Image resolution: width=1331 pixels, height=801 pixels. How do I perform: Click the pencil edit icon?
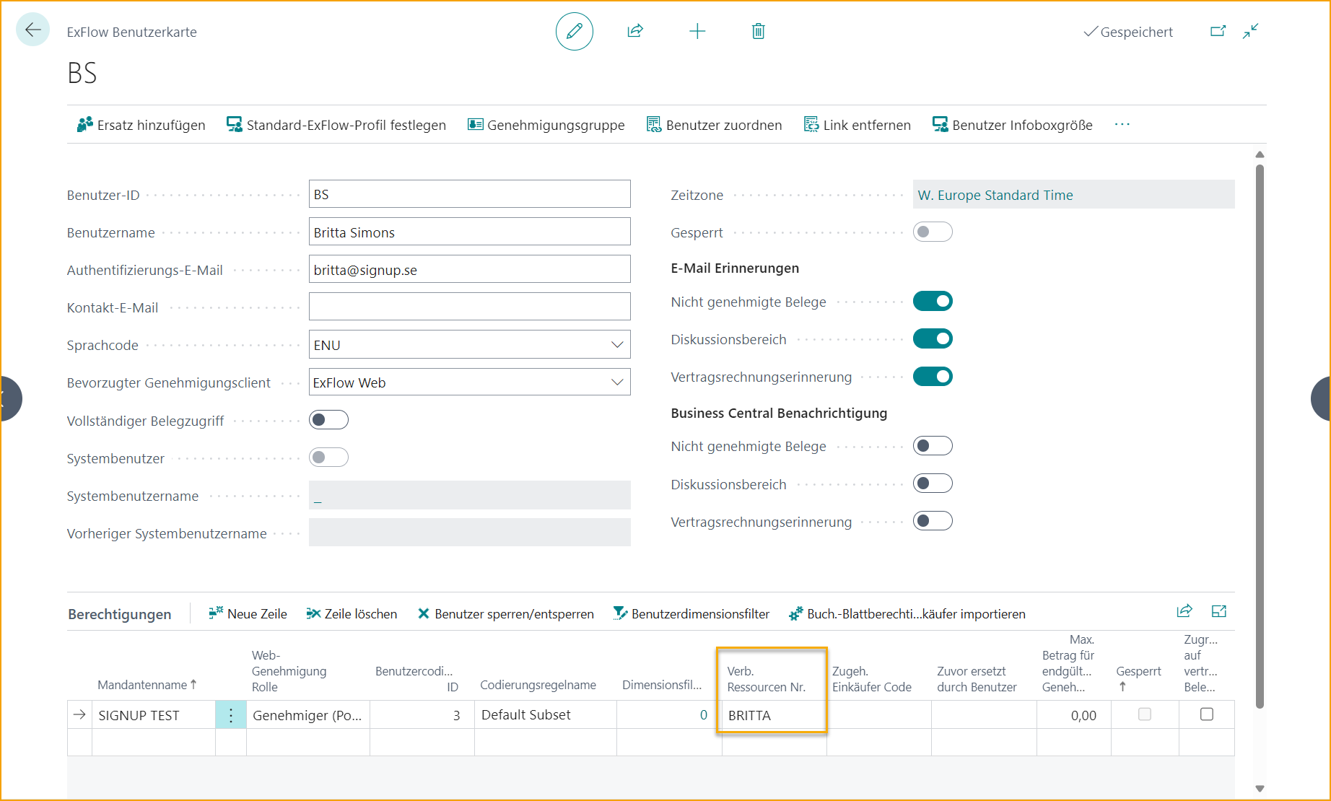click(x=575, y=31)
